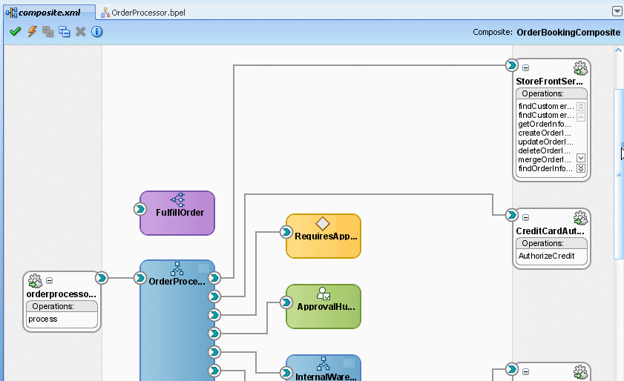Select the findOrderInfo operation
This screenshot has height=381, width=624.
click(545, 168)
